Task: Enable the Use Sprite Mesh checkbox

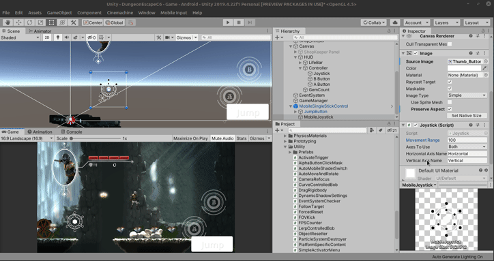Action: coord(450,102)
